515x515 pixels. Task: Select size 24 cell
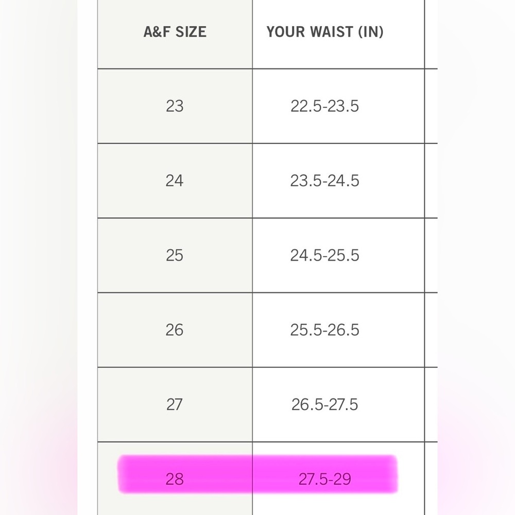coord(175,181)
